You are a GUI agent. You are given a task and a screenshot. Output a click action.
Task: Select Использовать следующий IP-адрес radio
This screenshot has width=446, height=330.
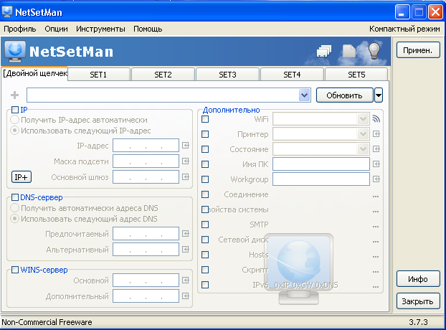[x=15, y=131]
